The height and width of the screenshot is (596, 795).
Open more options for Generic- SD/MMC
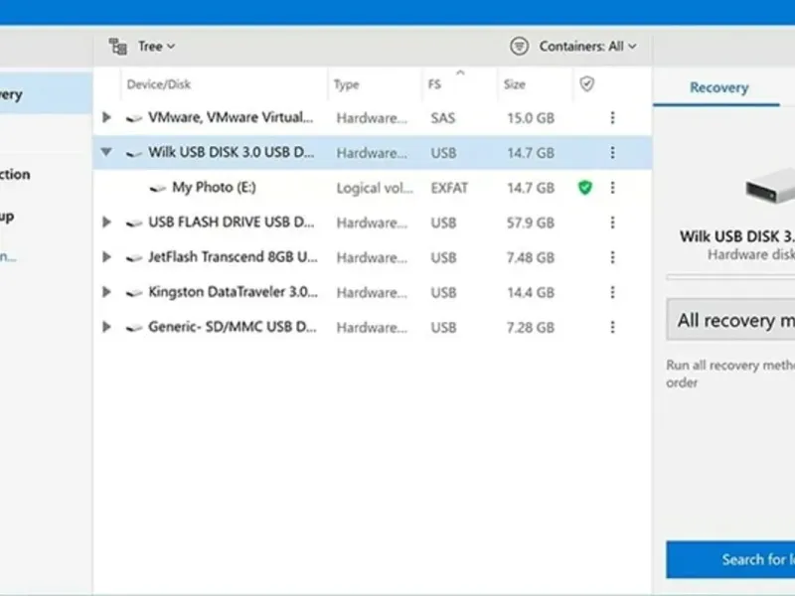[612, 328]
